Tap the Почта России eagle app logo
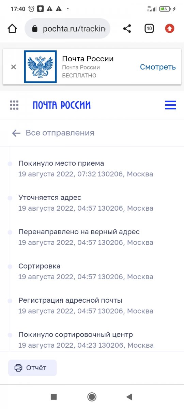The width and height of the screenshot is (184, 409). click(x=40, y=67)
